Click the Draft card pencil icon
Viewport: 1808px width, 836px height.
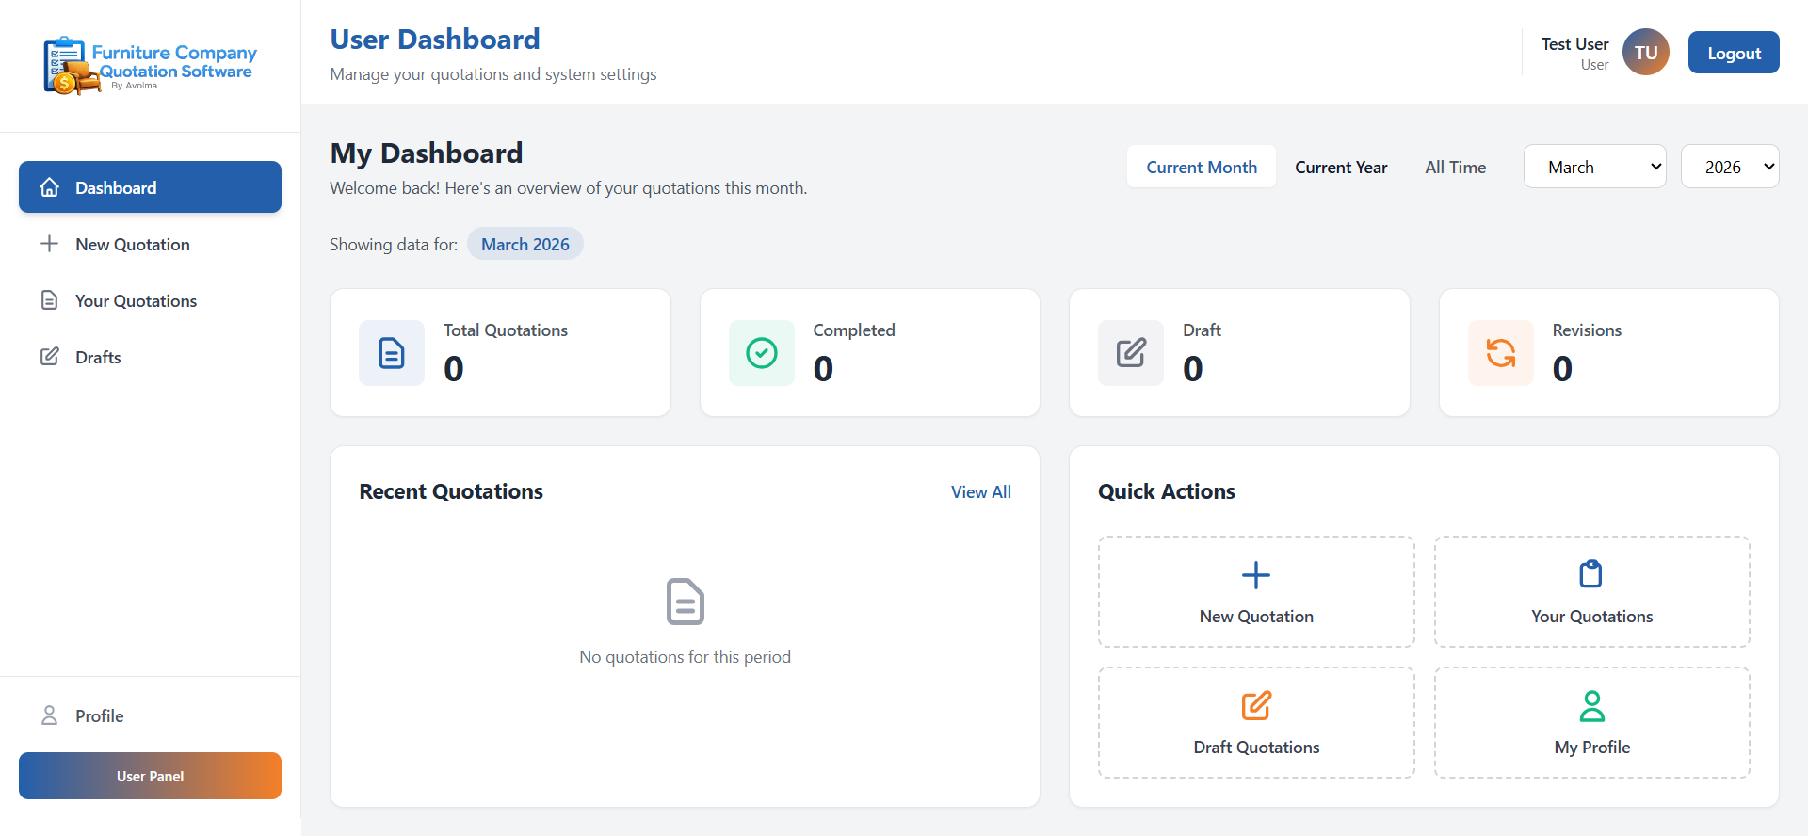pyautogui.click(x=1131, y=353)
